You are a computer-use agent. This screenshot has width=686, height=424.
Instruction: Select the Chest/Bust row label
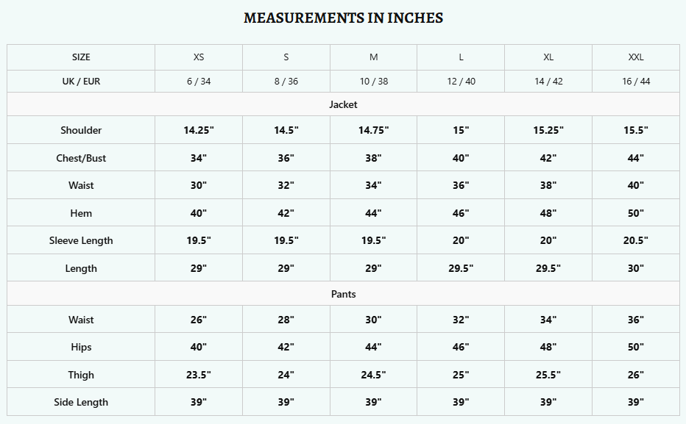pyautogui.click(x=81, y=158)
